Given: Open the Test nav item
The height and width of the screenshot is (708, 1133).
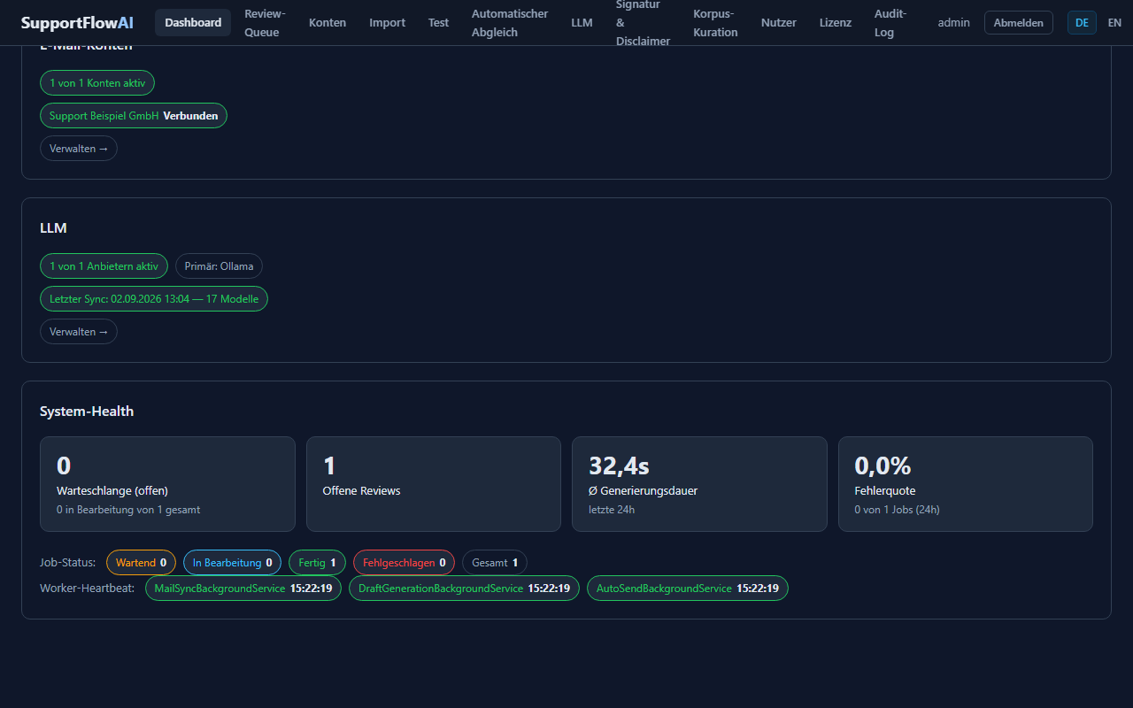Looking at the screenshot, I should 439,22.
